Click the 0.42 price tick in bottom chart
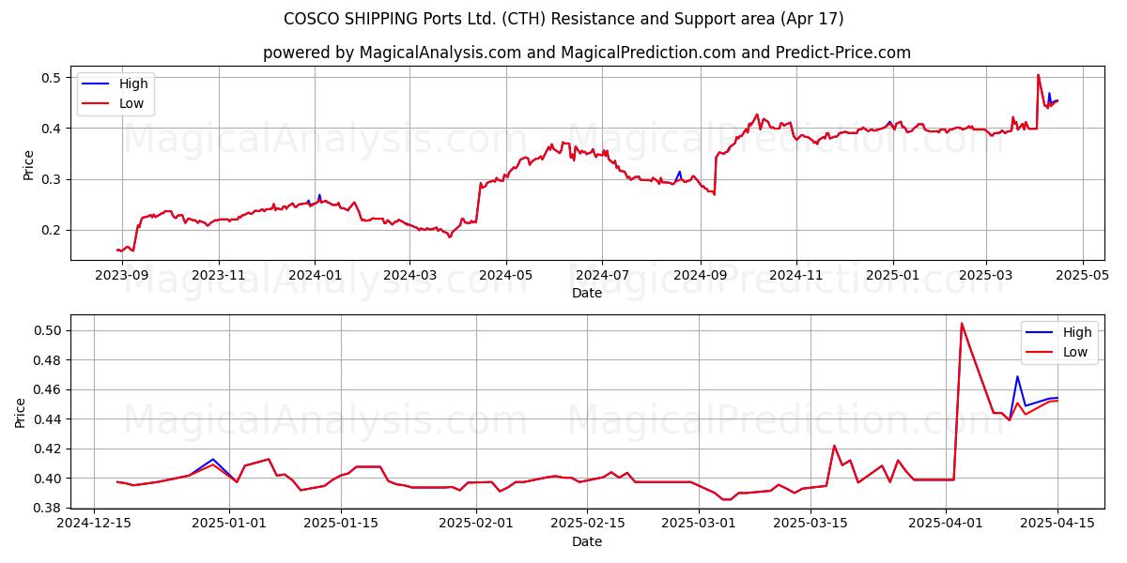This screenshot has width=1127, height=563. 49,449
